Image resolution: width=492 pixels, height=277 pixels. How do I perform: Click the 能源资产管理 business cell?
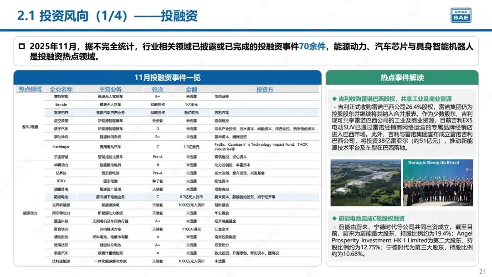point(110,189)
